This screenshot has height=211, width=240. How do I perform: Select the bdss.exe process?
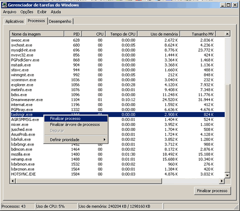[118, 95]
